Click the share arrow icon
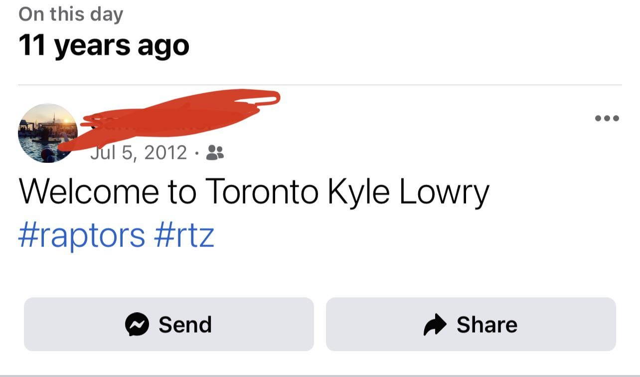Screen dimensions: 640x377 (435, 325)
